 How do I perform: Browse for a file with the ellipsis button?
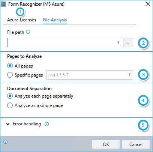(x=127, y=43)
